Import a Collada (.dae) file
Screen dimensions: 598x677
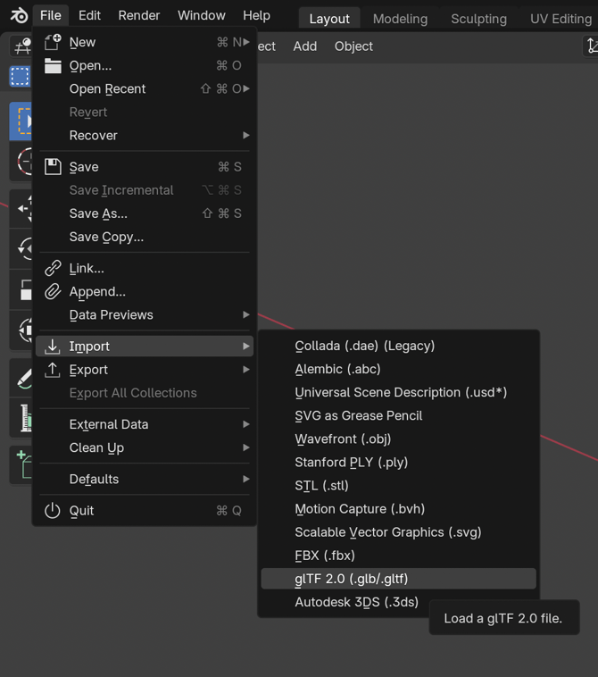click(399, 346)
